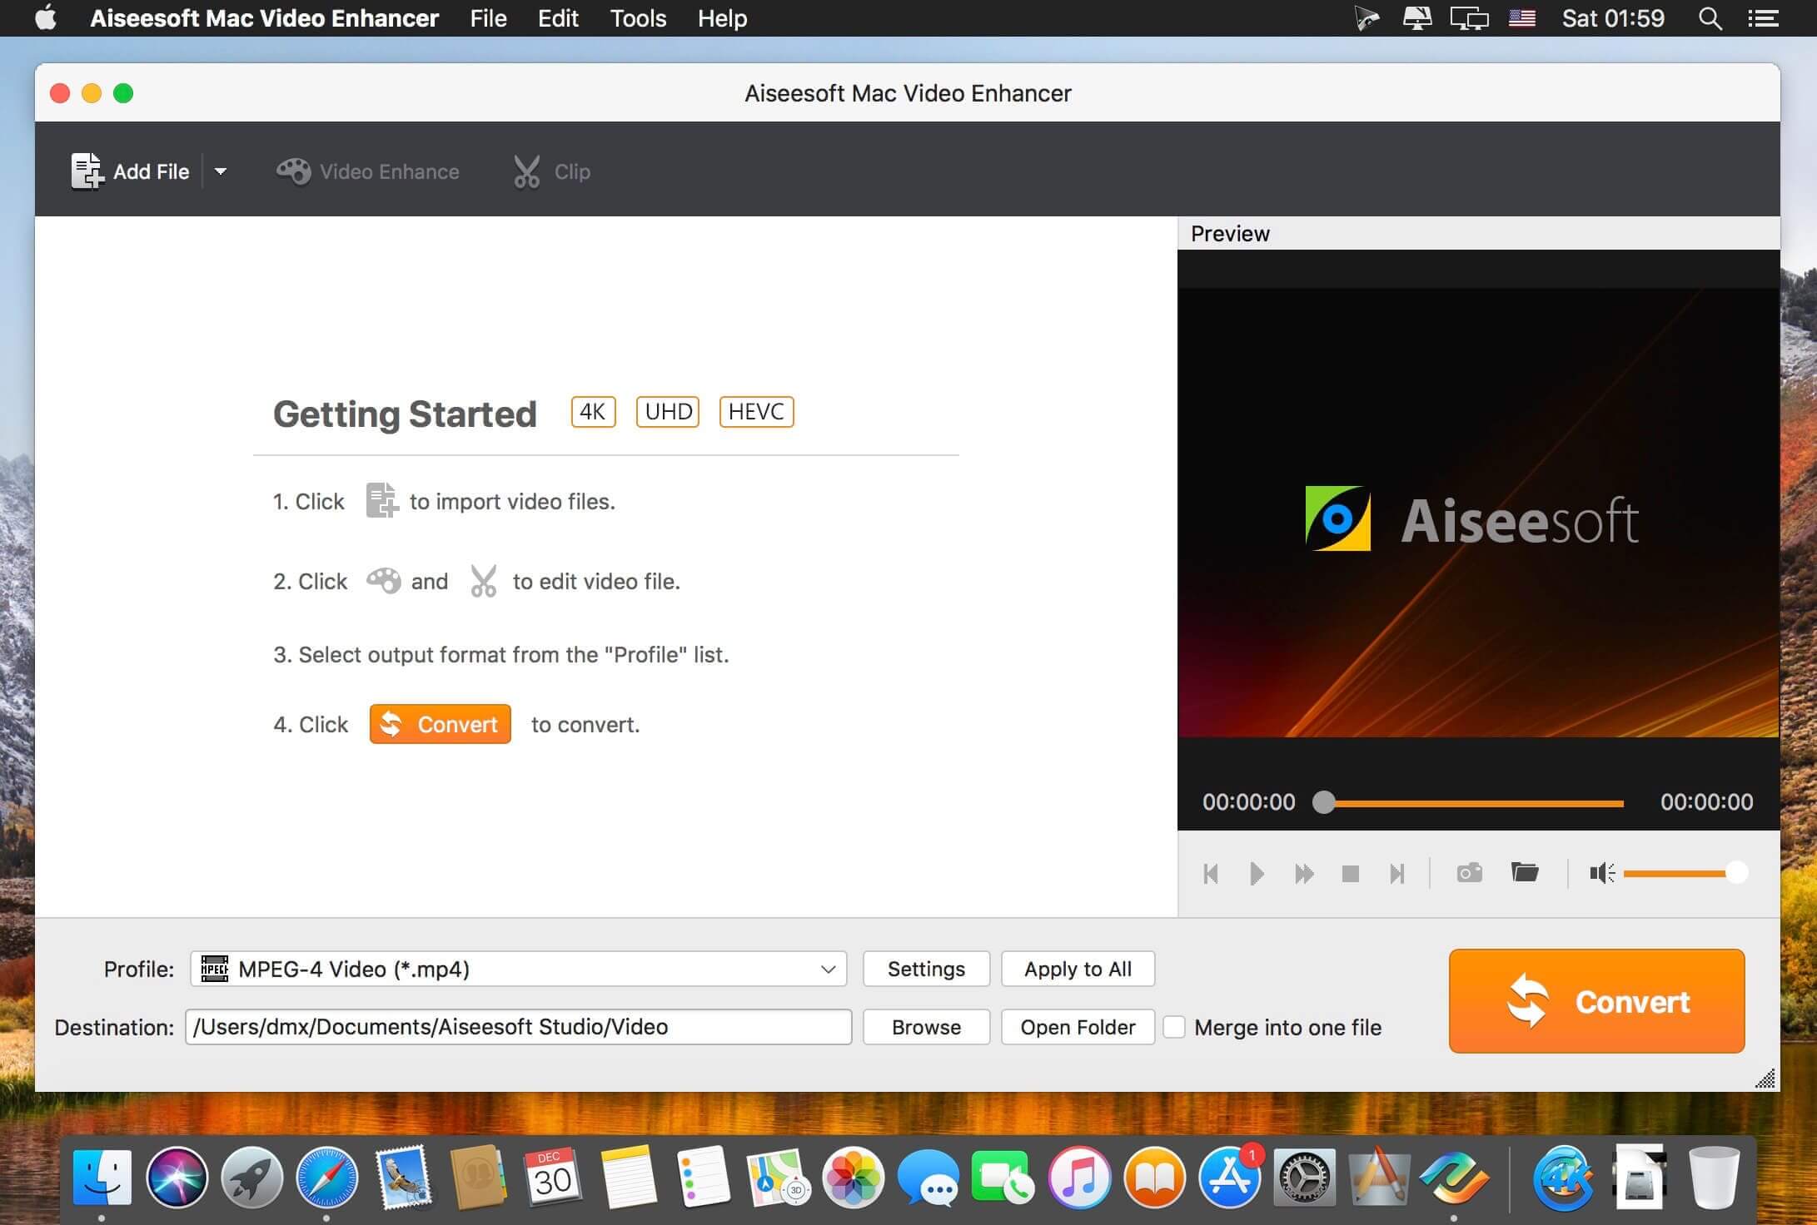Viewport: 1817px width, 1225px height.
Task: Click the palette icon in step 2
Action: [383, 580]
